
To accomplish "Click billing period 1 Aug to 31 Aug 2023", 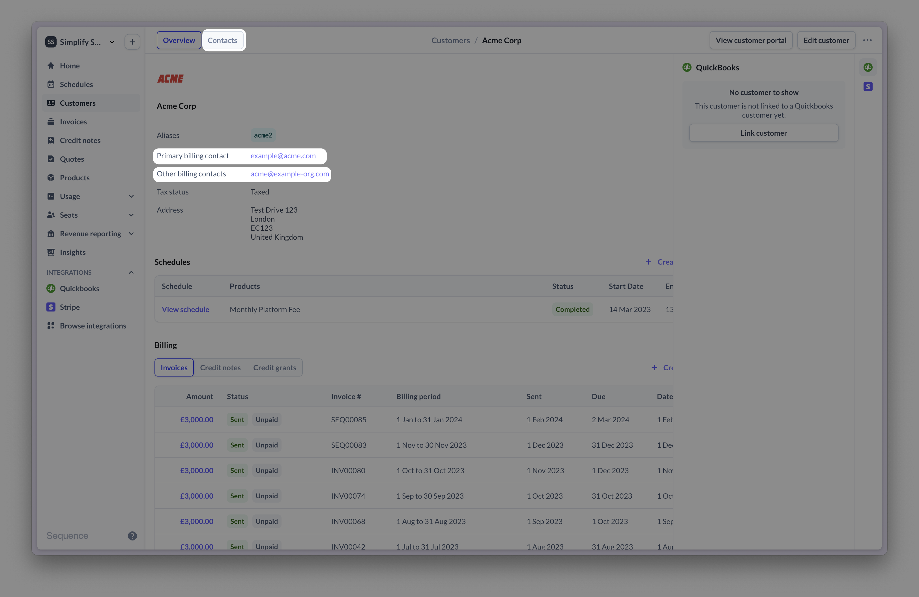I will (x=431, y=522).
